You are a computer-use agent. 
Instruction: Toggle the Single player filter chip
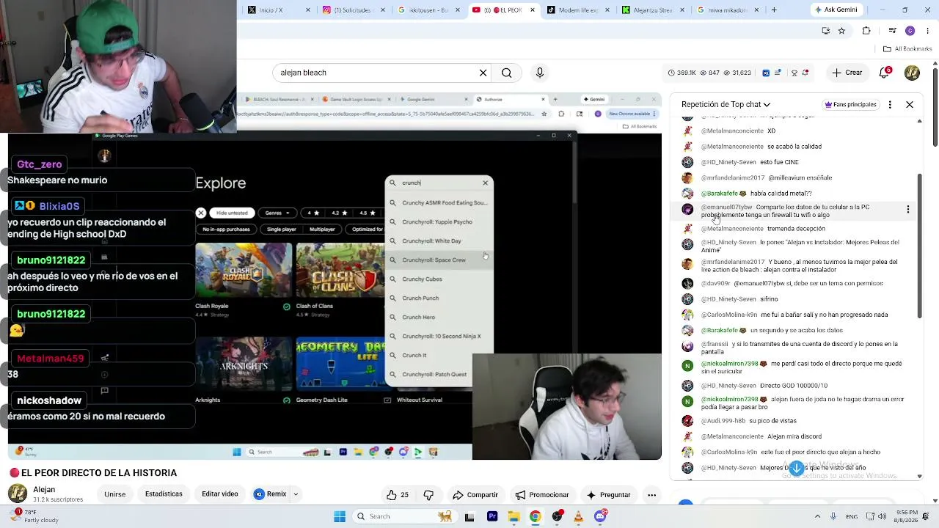coord(282,229)
